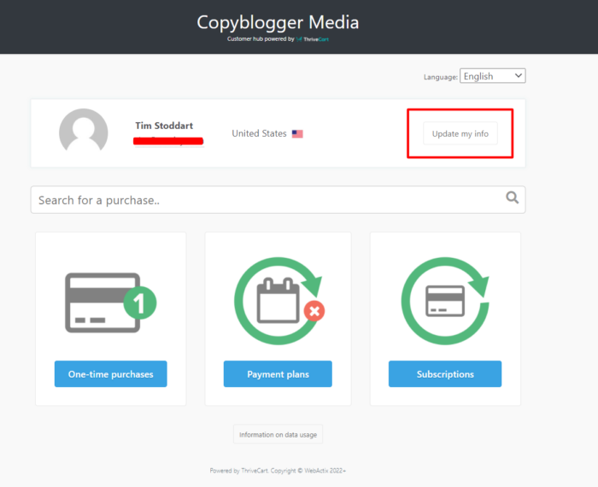Image resolution: width=598 pixels, height=487 pixels.
Task: Click the ThriveCart logo in header
Action: coord(313,39)
